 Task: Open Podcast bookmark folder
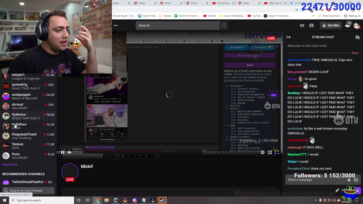pos(165,16)
